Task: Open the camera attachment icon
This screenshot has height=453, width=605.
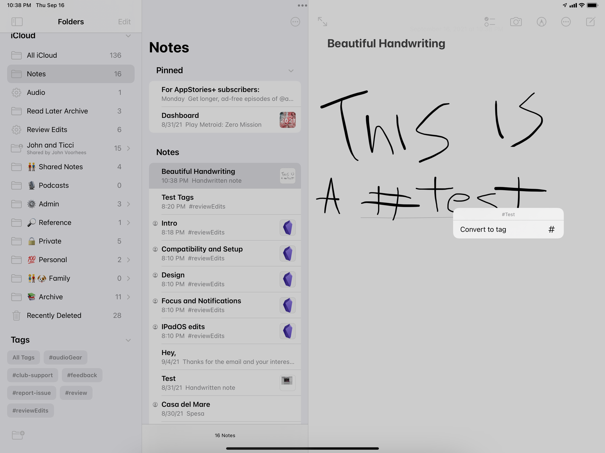Action: [x=516, y=22]
